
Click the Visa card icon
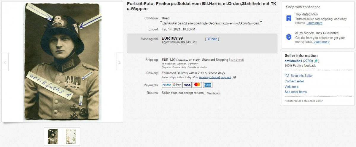(x=187, y=85)
